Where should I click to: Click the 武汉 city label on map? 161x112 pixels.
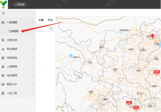[139, 93]
